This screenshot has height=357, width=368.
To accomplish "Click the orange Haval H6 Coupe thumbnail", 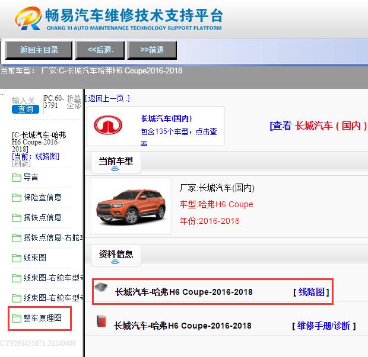I will coord(131,206).
